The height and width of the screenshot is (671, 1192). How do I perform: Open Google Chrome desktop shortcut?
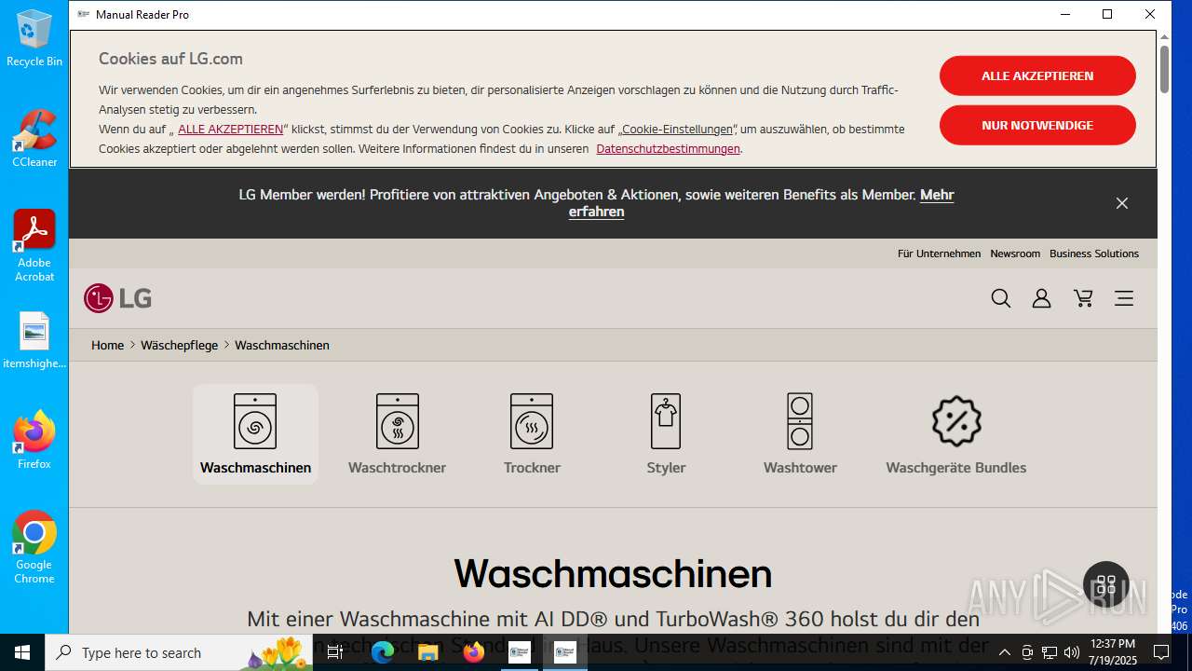[34, 548]
